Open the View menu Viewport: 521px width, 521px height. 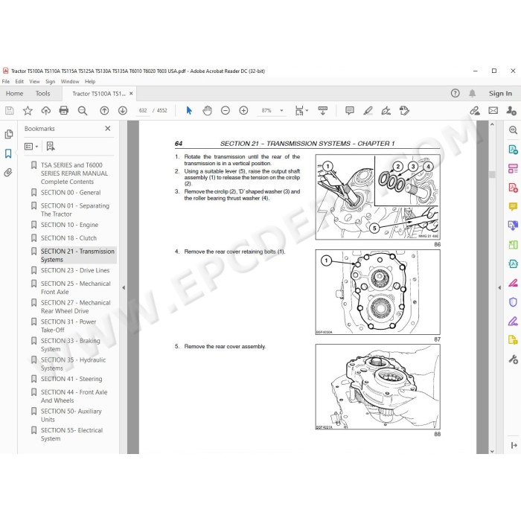coord(34,81)
